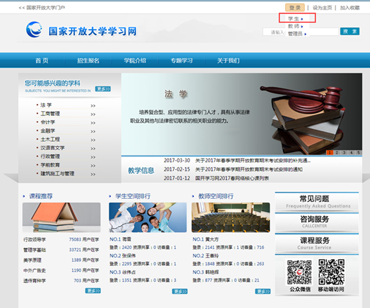Open 咨询服务 Callcenter panel
The width and height of the screenshot is (370, 308).
tap(316, 222)
